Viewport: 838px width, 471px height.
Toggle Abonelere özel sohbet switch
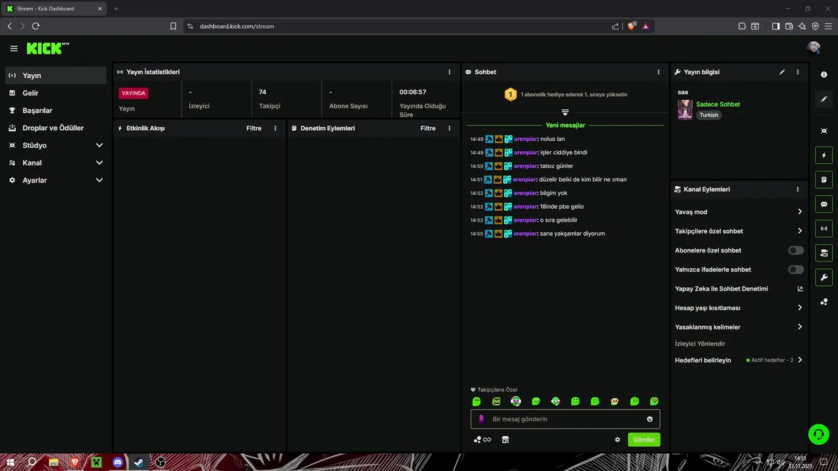(796, 251)
